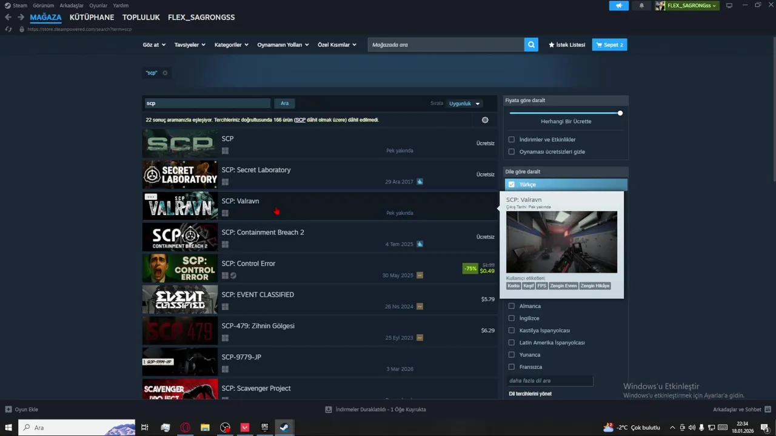
Task: Check Kastilya İspanyolcası filter
Action: [512, 331]
